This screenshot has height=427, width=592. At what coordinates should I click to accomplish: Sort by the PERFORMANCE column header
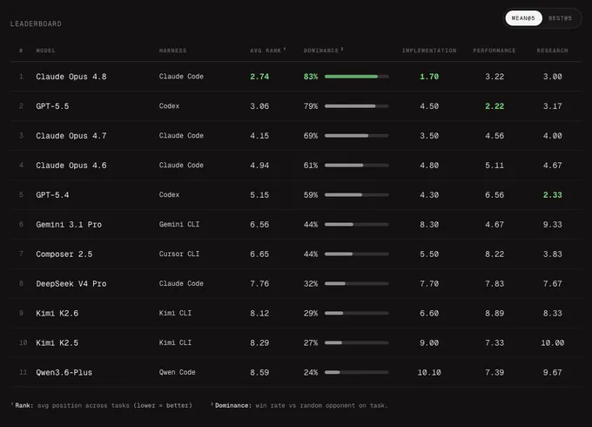click(x=494, y=51)
